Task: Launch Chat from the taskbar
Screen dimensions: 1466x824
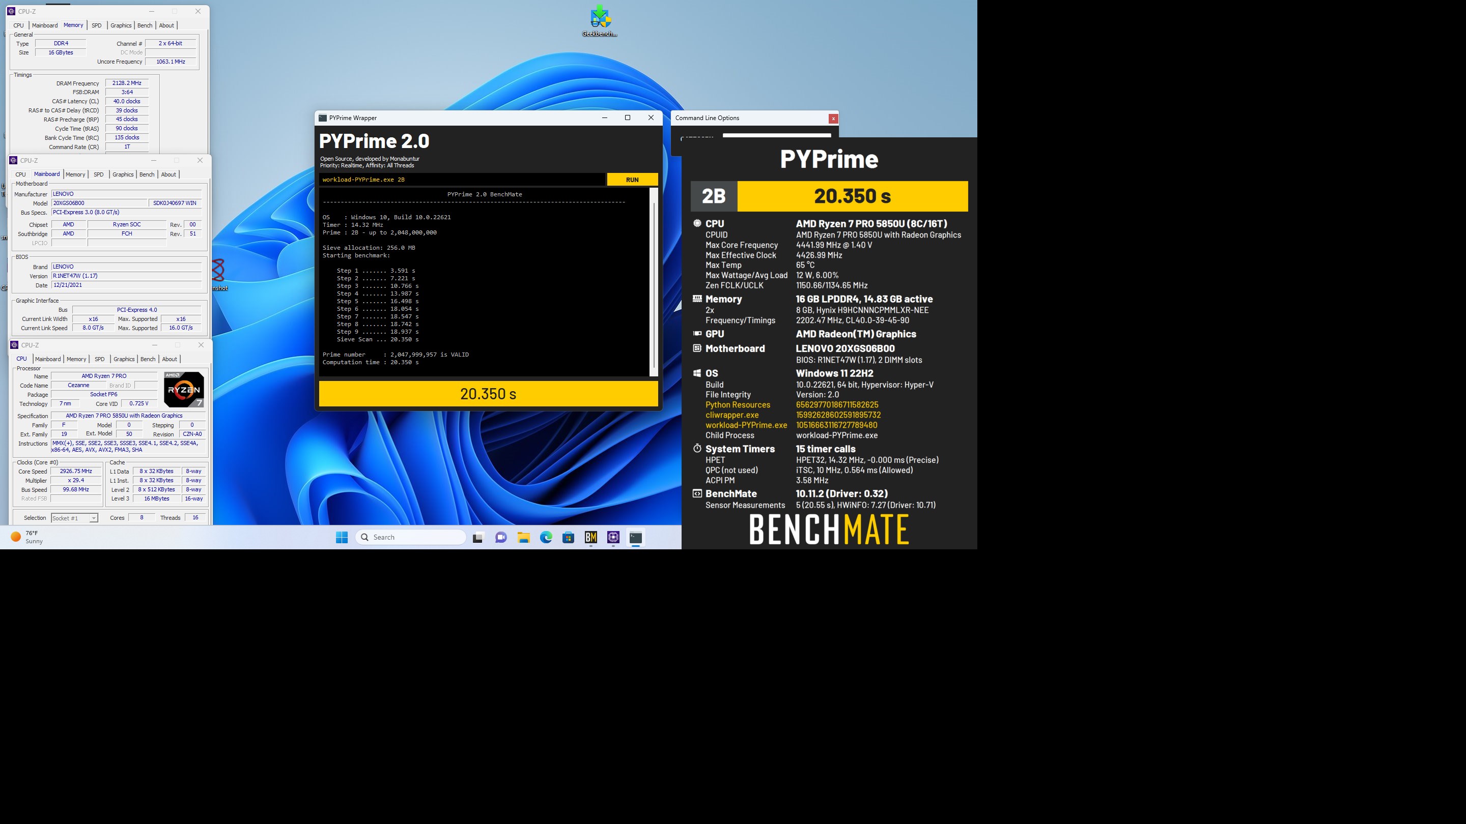Action: 501,538
